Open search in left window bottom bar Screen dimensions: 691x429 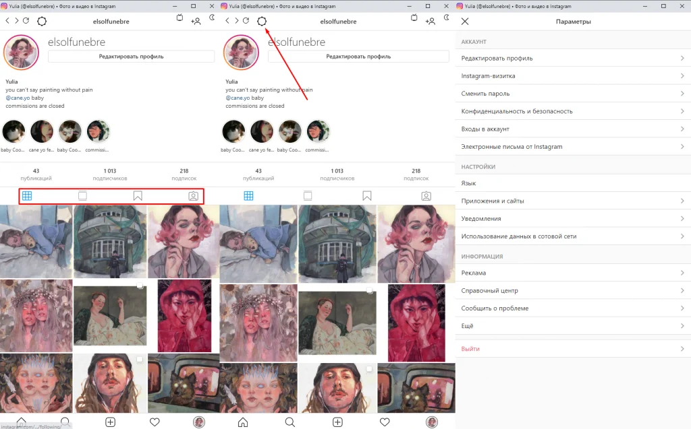pos(65,422)
